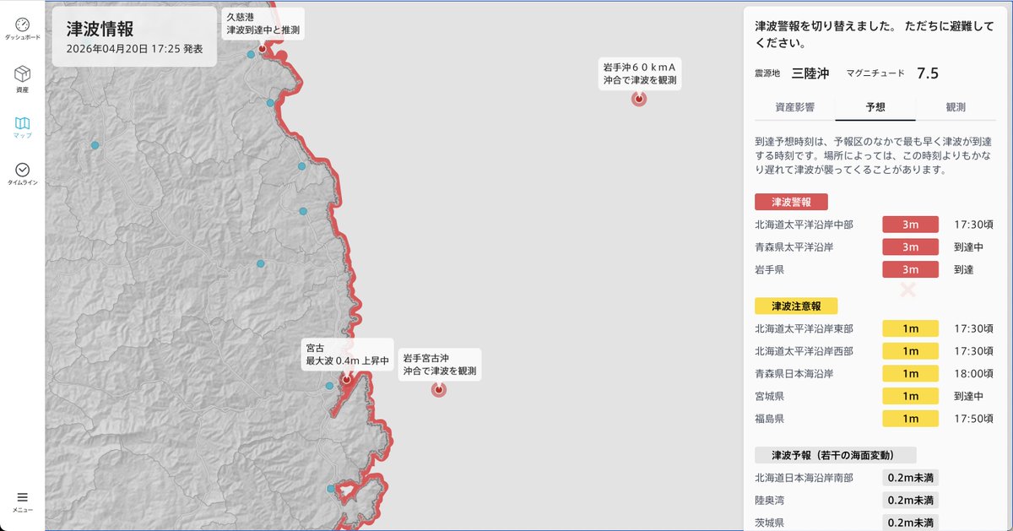
Task: Select the 津波注意報 yellow category badge
Action: [x=796, y=306]
